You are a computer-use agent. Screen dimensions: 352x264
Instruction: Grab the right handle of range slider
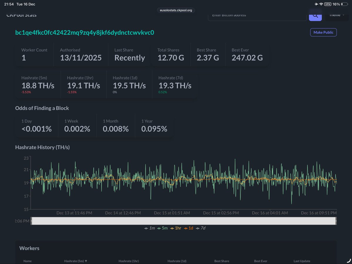336,221
